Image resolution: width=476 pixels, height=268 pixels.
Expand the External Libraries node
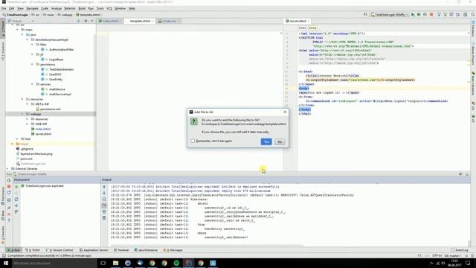pos(7,169)
